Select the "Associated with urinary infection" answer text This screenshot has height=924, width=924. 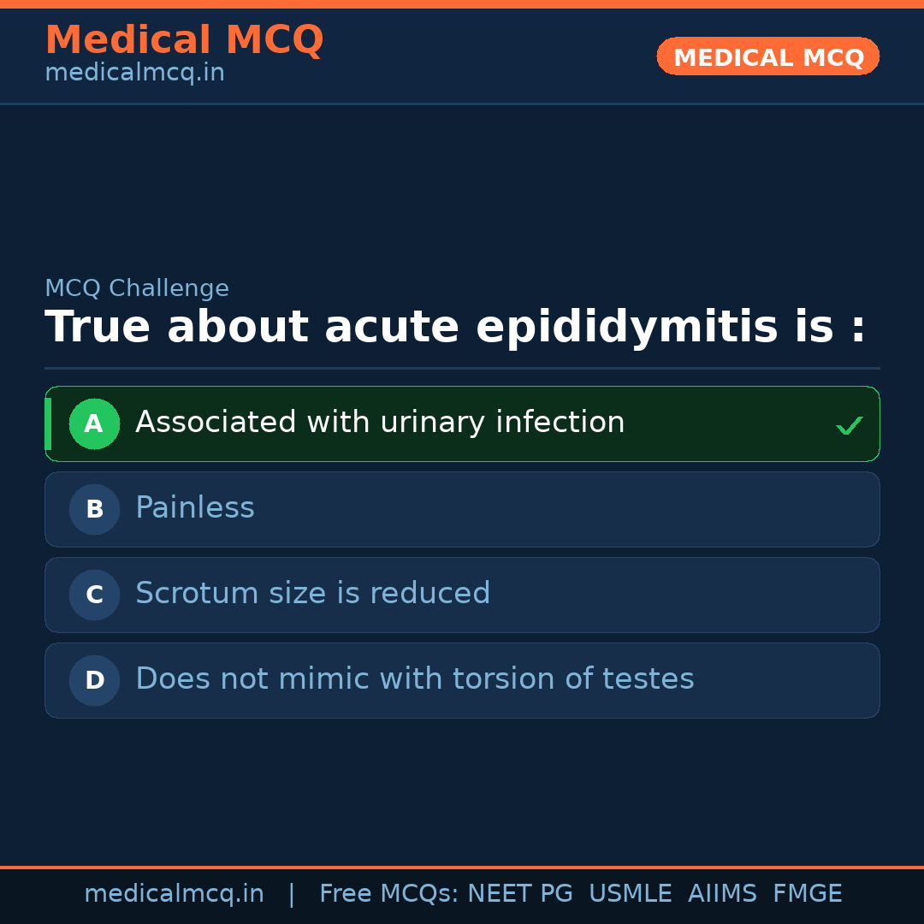pyautogui.click(x=380, y=423)
